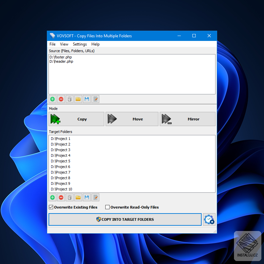Add a target folder with green plus
The height and width of the screenshot is (264, 264).
(52, 197)
